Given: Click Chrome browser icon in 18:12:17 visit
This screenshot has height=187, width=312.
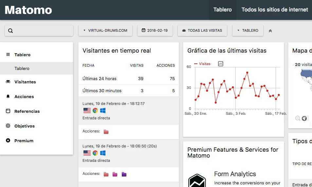Looking at the screenshot, I should 95,110.
